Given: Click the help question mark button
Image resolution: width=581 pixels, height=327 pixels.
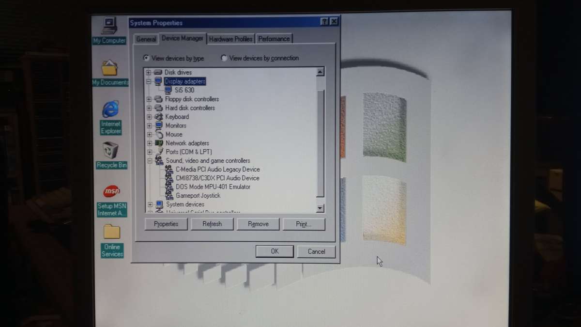Looking at the screenshot, I should click(324, 22).
